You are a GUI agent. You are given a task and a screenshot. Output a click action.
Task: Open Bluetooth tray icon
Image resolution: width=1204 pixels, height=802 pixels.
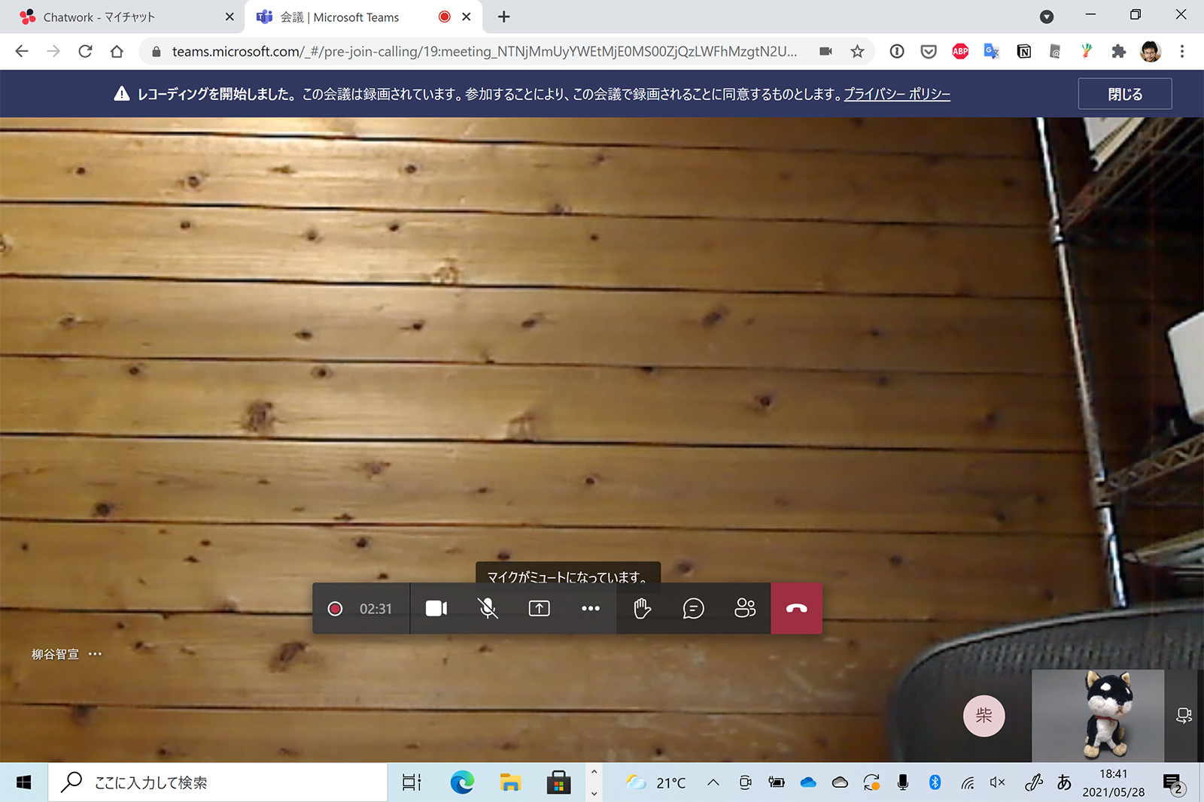935,782
